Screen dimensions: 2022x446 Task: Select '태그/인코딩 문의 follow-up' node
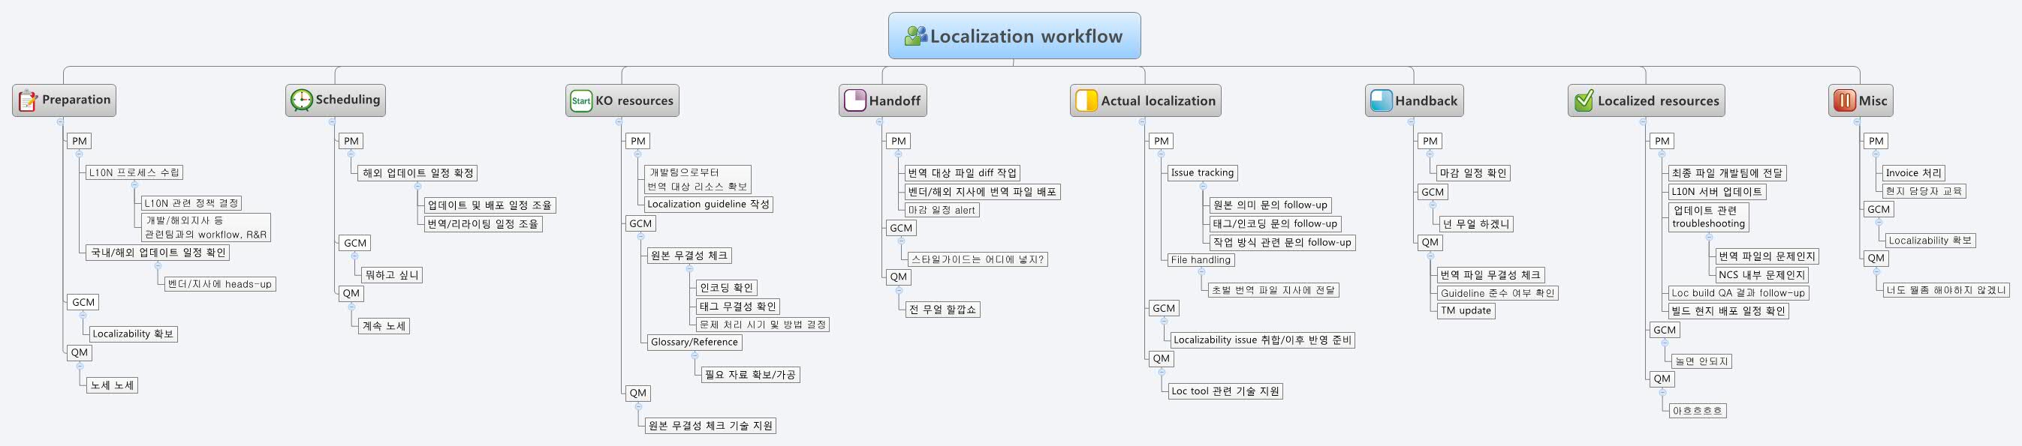click(1275, 223)
